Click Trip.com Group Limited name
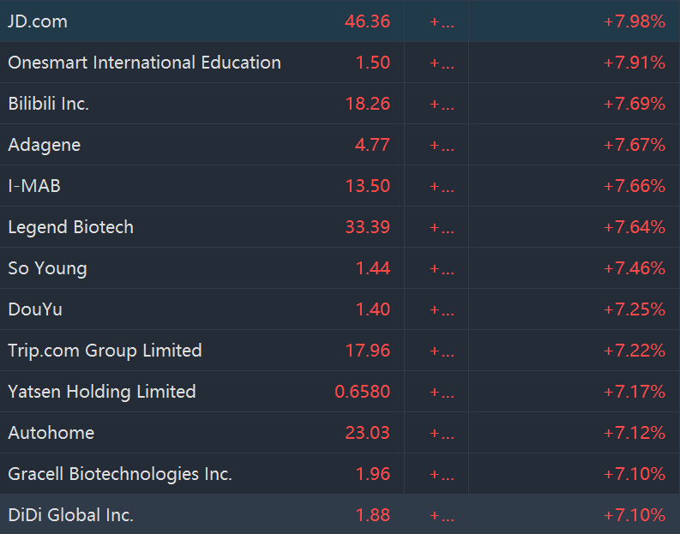Viewport: 680px width, 534px height. (105, 351)
